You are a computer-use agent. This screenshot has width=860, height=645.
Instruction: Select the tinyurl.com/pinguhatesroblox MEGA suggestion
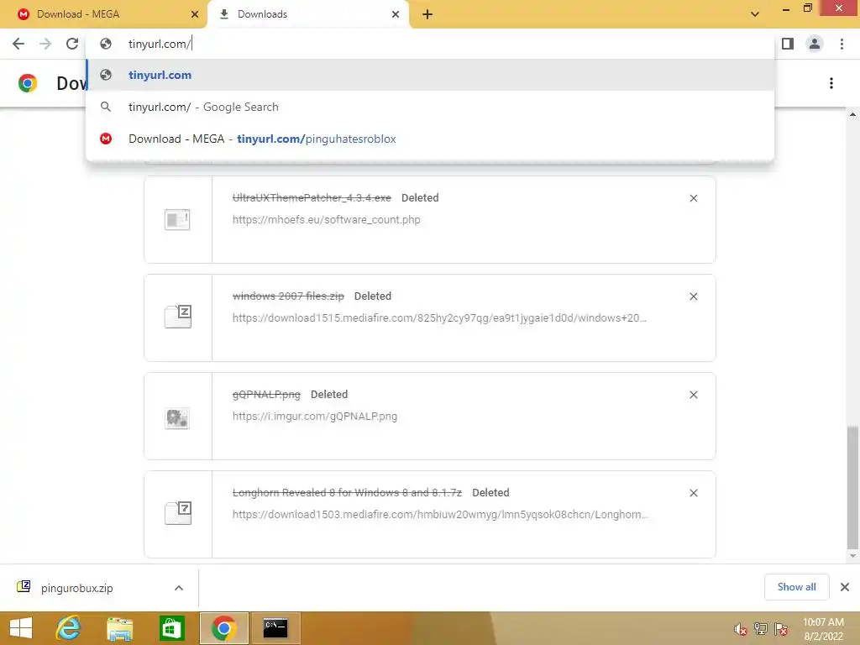click(430, 139)
